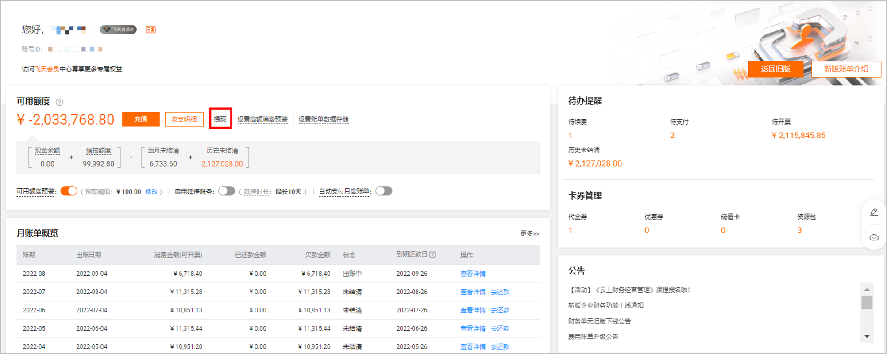This screenshot has width=887, height=354.
Task: Click the 待续费 count 1
Action: pos(571,135)
